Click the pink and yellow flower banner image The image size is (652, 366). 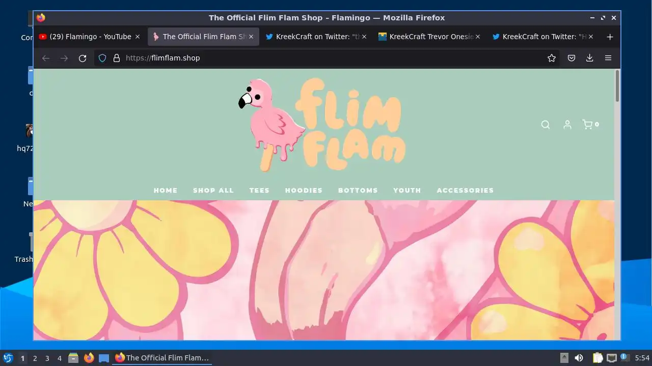[x=324, y=270]
